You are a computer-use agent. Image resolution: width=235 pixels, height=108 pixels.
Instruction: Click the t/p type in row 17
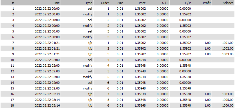(x=90, y=100)
